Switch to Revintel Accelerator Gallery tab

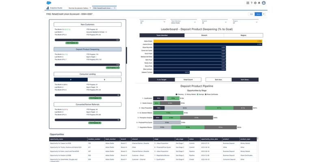click(x=78, y=8)
